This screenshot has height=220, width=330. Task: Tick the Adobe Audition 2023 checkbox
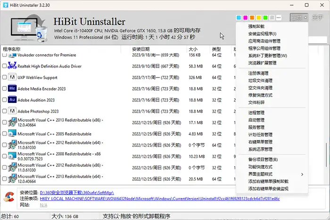tap(4, 100)
